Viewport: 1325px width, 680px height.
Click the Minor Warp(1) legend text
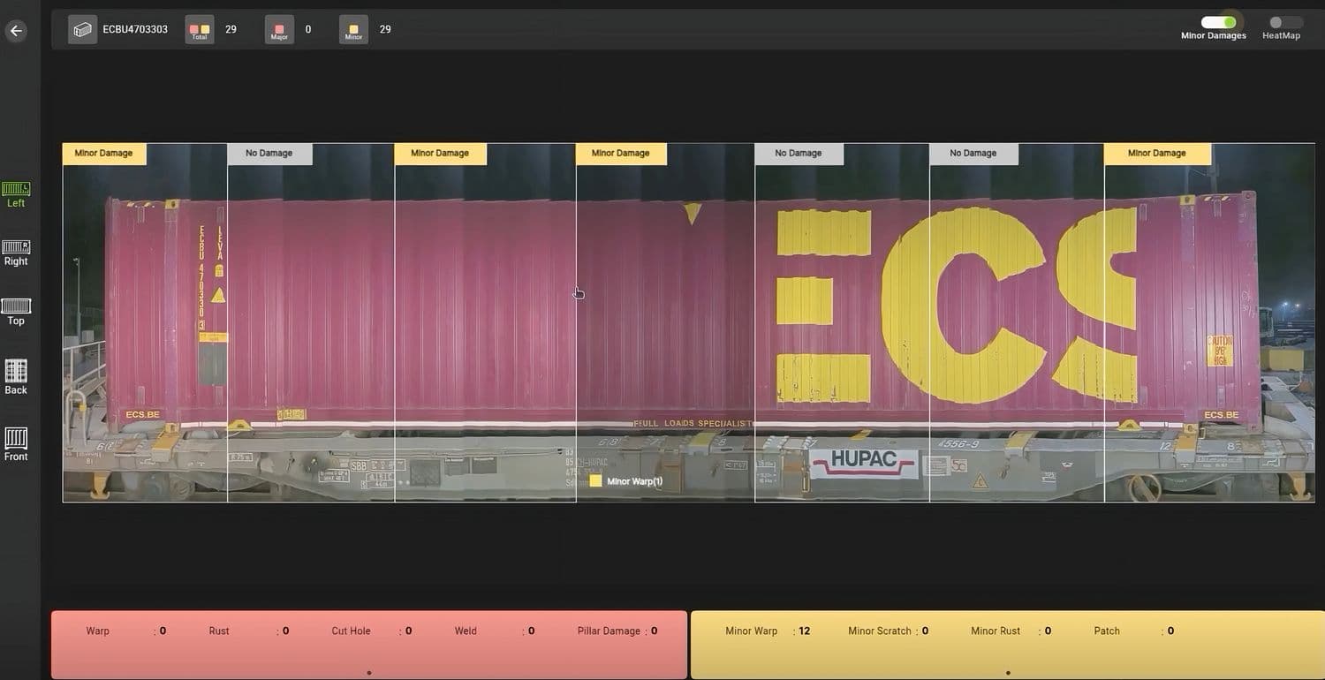(x=635, y=482)
